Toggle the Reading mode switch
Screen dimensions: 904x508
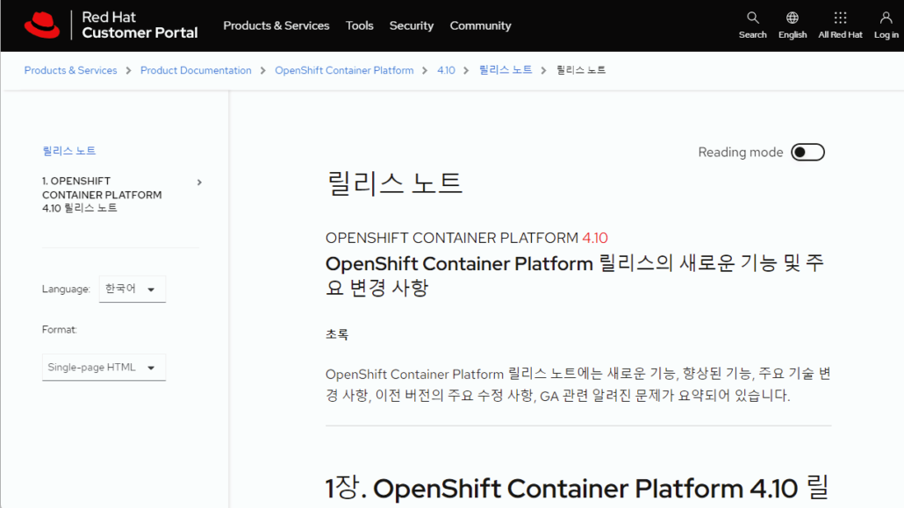click(x=807, y=152)
